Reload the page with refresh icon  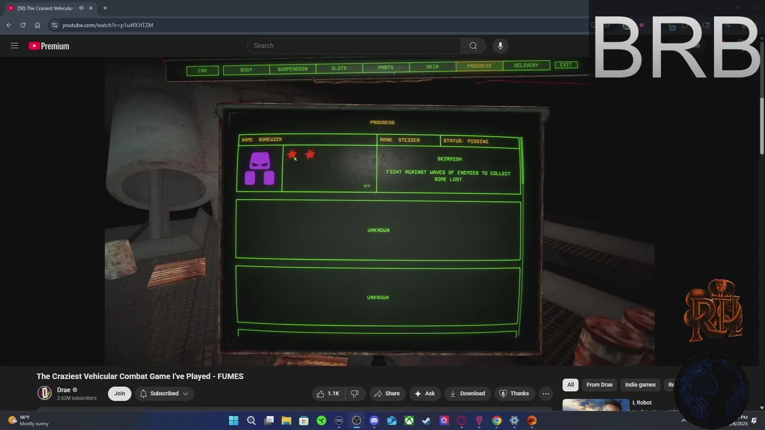click(x=23, y=25)
